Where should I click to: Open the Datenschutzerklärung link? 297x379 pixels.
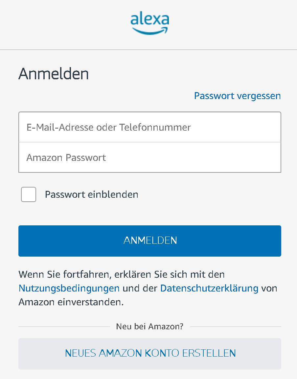tap(209, 288)
